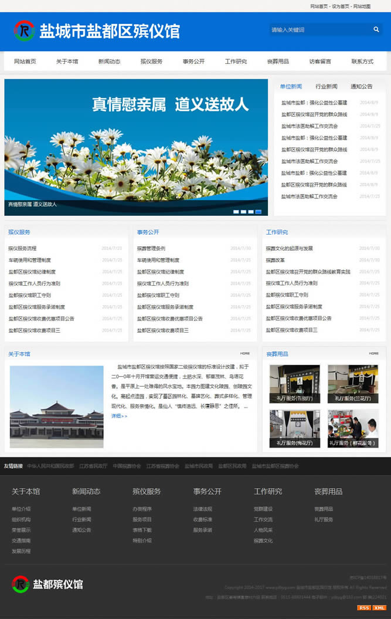Click the funeral home building photo
391x619 pixels.
[57, 407]
